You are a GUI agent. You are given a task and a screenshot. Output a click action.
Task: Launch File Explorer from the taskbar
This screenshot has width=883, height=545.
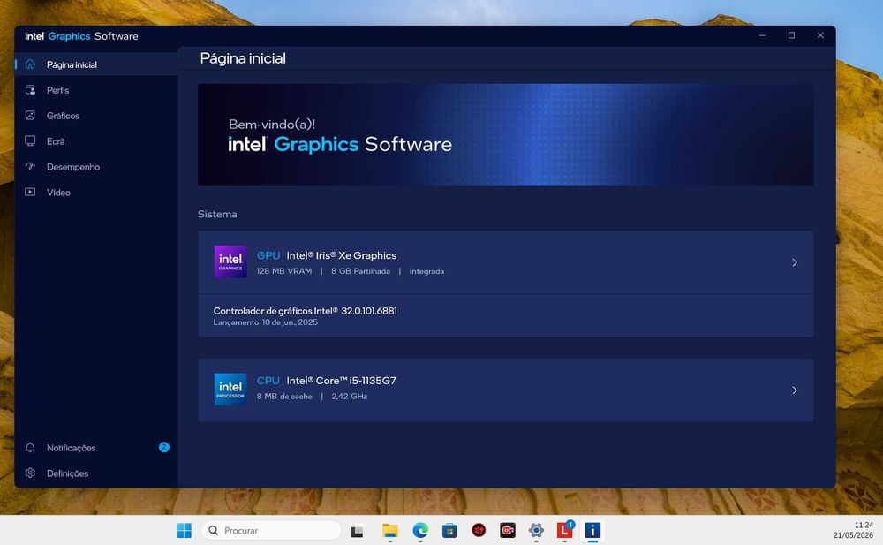click(x=389, y=530)
